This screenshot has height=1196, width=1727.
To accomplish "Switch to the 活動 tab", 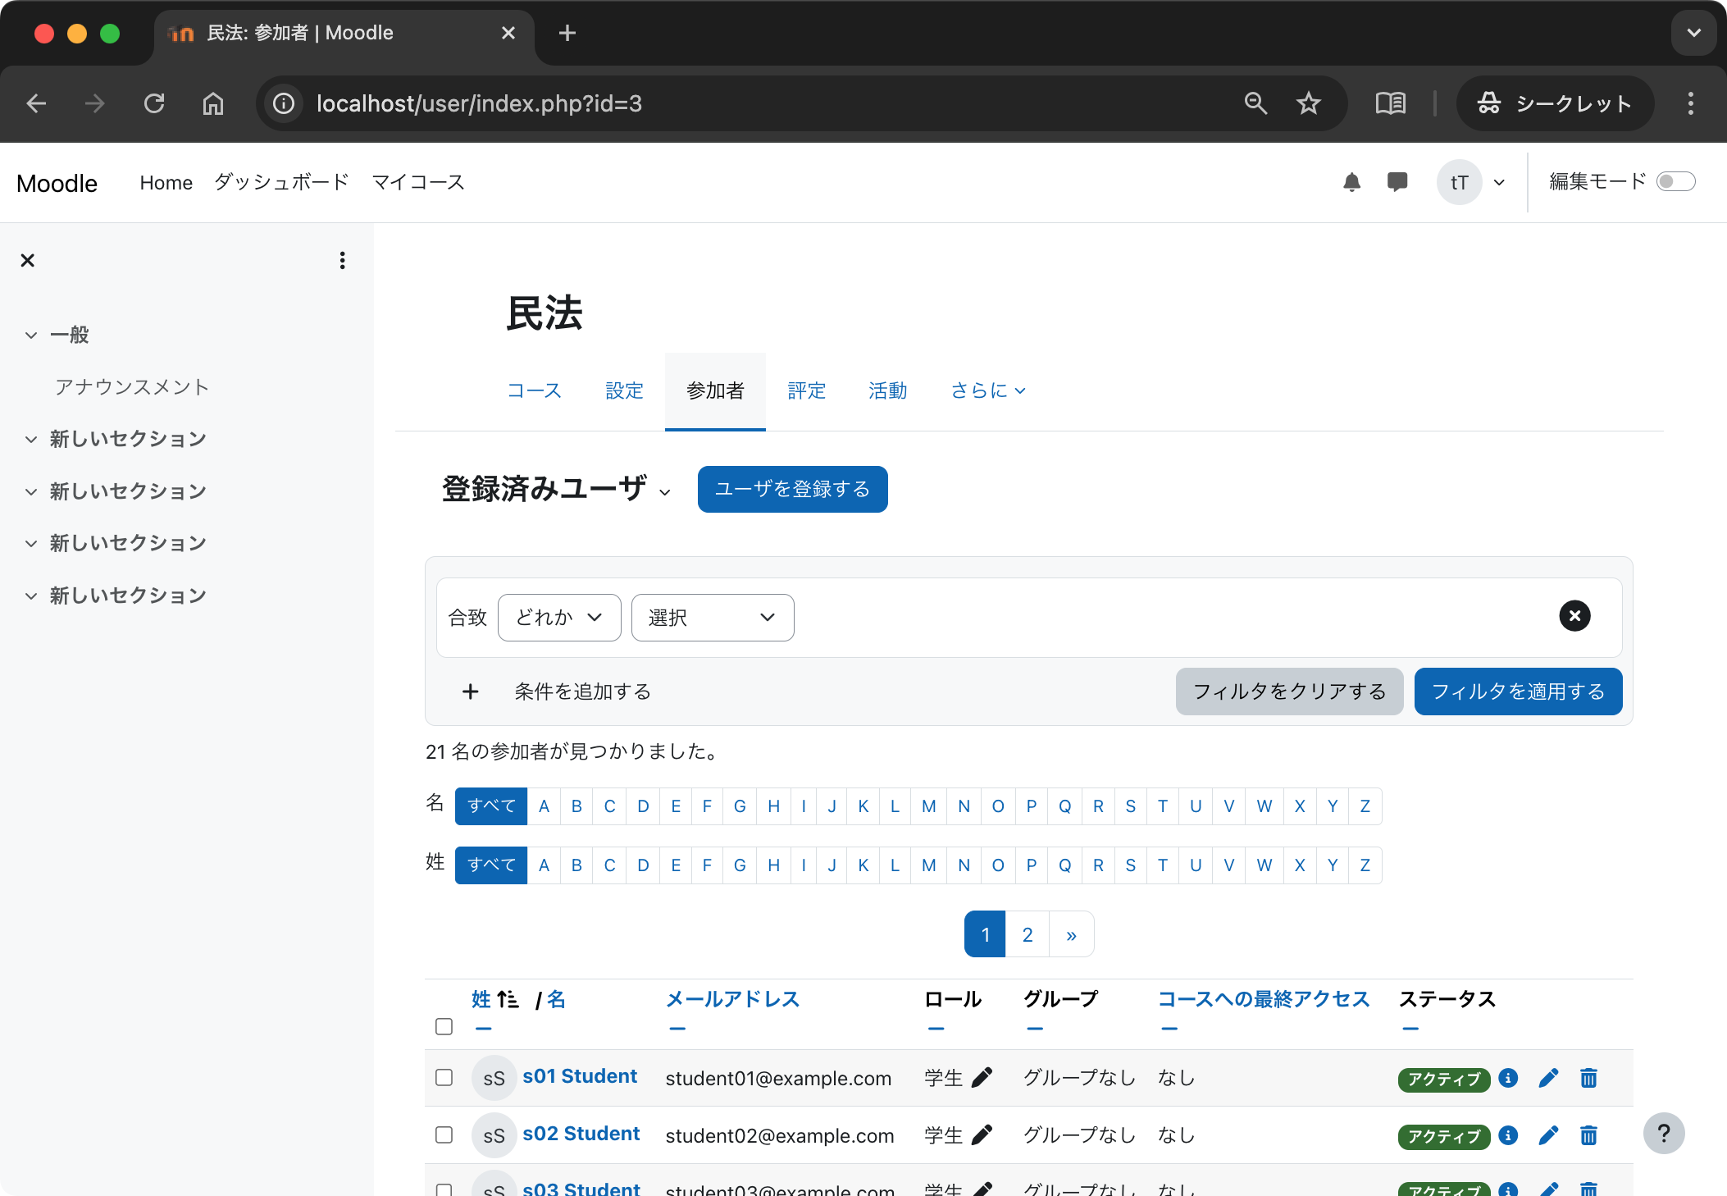I will click(x=887, y=390).
